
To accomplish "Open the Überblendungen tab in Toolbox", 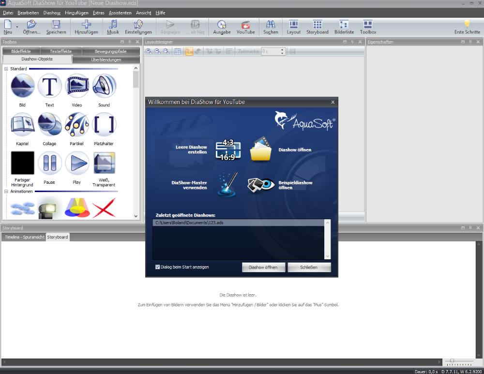I will [106, 60].
